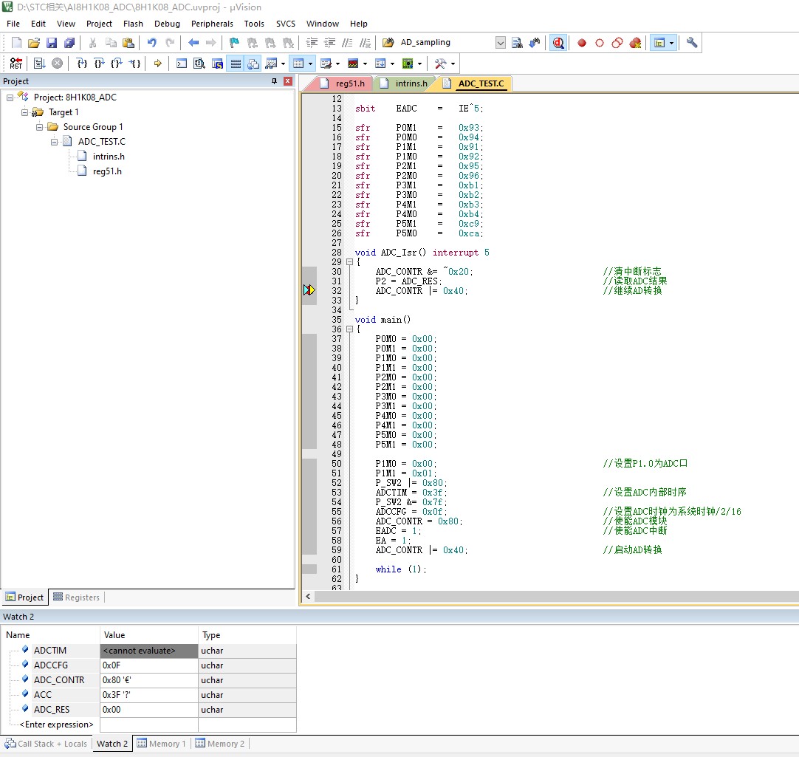
Task: Open the File menu
Action: (13, 24)
